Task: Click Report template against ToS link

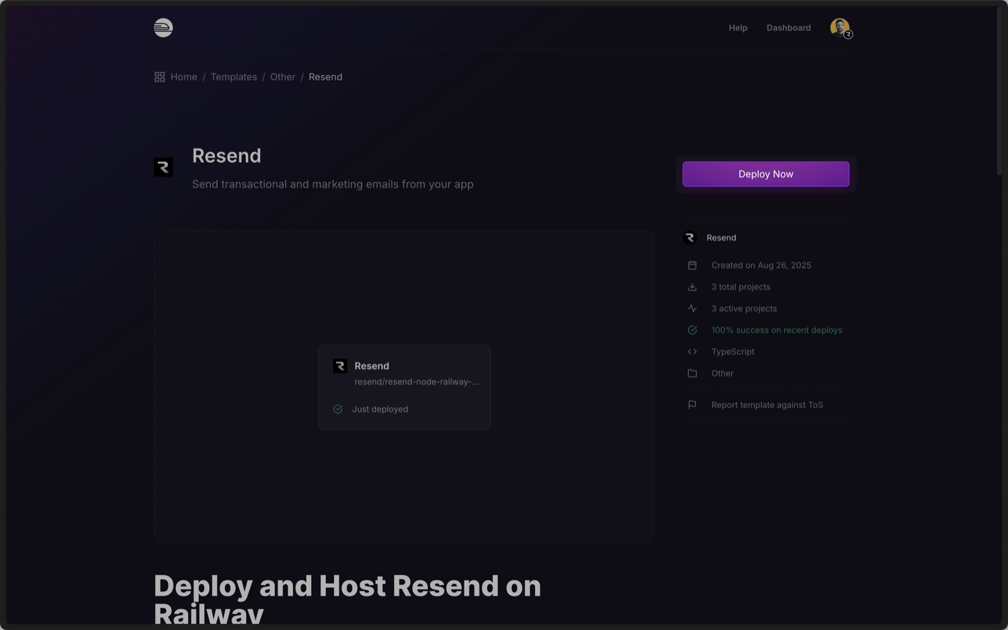Action: click(767, 405)
